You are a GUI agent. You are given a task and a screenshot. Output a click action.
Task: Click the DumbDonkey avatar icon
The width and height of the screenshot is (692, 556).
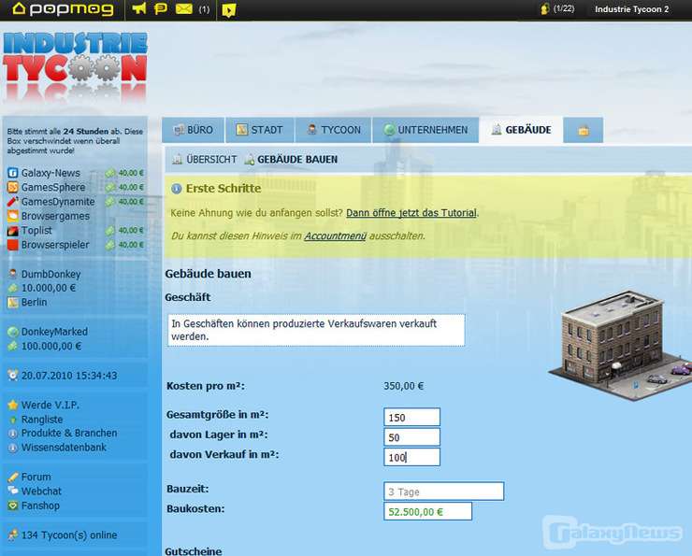coord(13,274)
